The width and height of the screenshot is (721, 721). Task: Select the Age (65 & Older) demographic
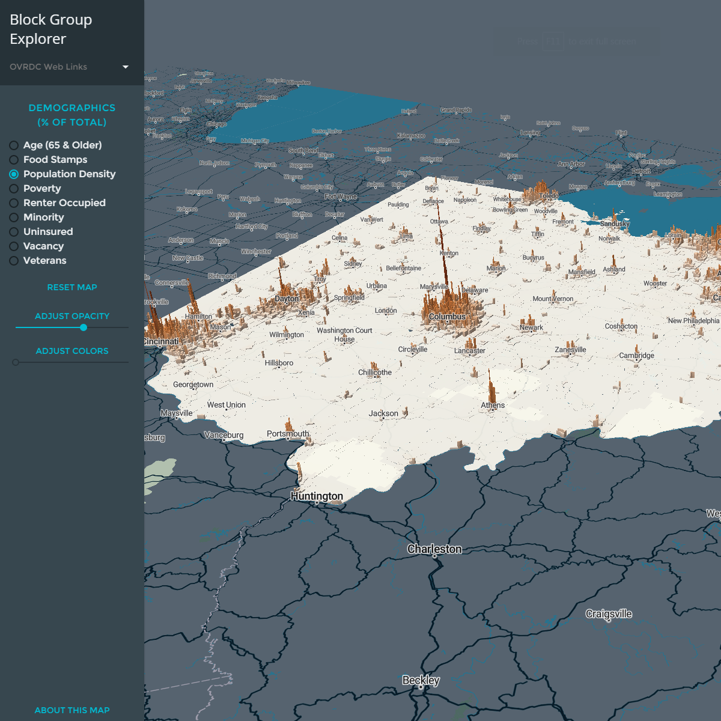[13, 145]
